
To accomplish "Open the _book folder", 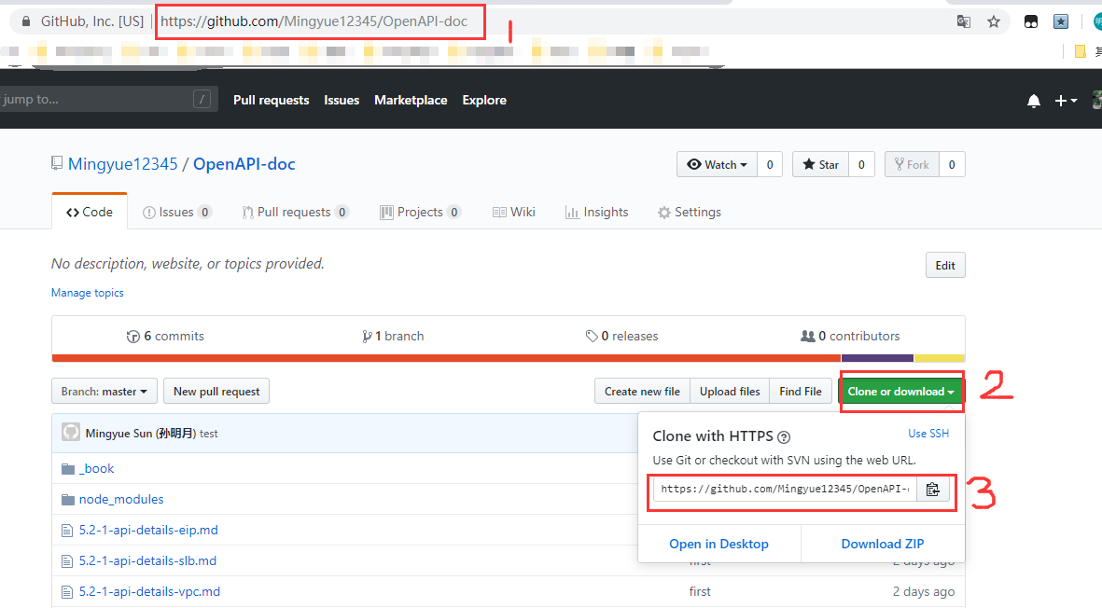I will point(96,468).
